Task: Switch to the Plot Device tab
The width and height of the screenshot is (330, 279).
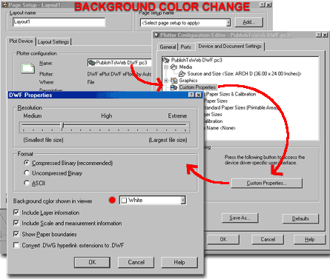Action: pyautogui.click(x=21, y=41)
